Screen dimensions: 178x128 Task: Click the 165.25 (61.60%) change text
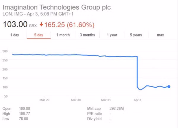tap(70, 24)
